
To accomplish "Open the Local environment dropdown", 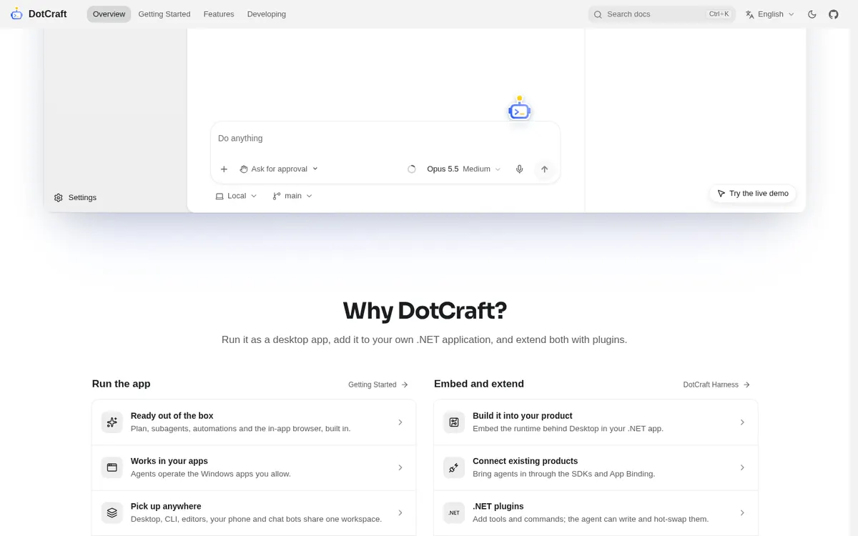I will click(236, 196).
